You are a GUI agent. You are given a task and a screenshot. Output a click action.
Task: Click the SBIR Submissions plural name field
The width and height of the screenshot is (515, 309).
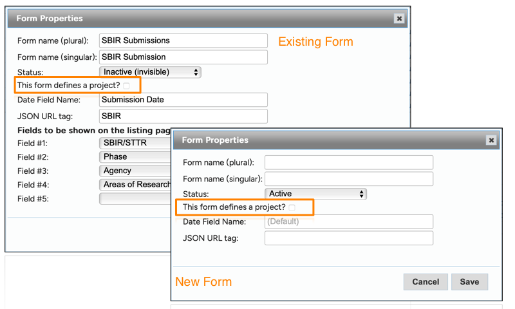pos(183,41)
